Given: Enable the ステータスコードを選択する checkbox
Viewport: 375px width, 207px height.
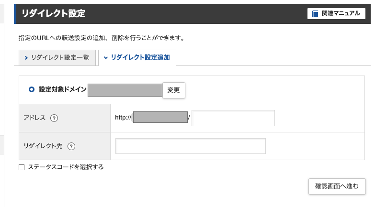Looking at the screenshot, I should 22,167.
